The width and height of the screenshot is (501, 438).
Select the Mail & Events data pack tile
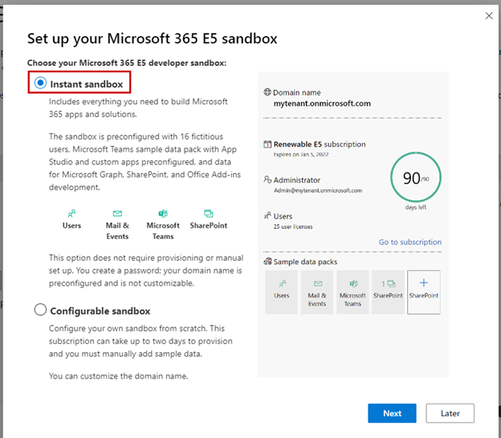(x=317, y=291)
